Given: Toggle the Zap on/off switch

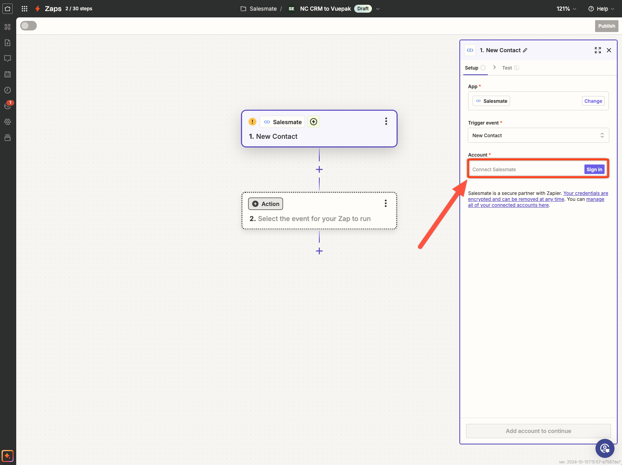Looking at the screenshot, I should (x=28, y=26).
